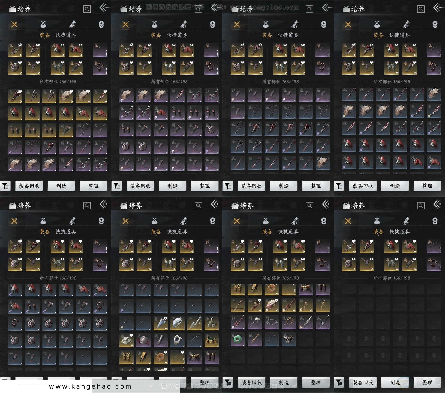Click 装备回收 in top-left panel
This screenshot has height=393, width=445.
coord(29,186)
